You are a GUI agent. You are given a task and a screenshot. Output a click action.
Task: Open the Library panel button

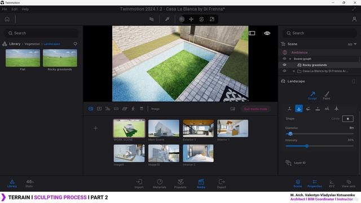click(12, 184)
